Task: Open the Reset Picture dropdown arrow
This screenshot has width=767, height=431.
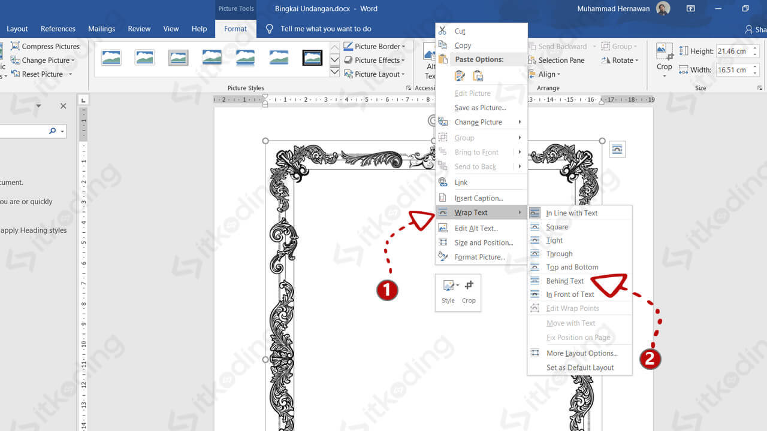Action: [70, 74]
